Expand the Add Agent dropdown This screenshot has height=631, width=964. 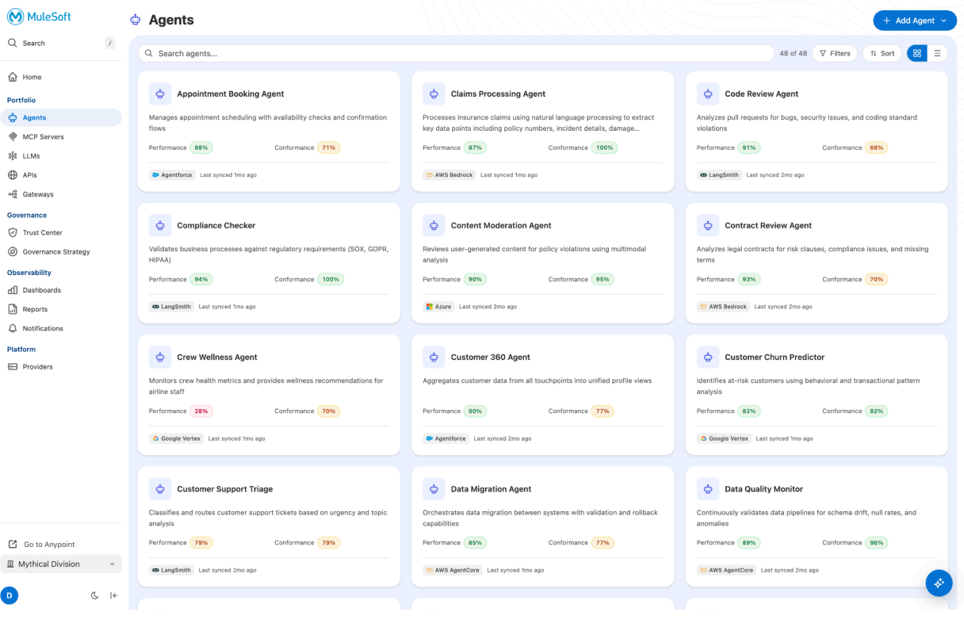[x=943, y=21]
